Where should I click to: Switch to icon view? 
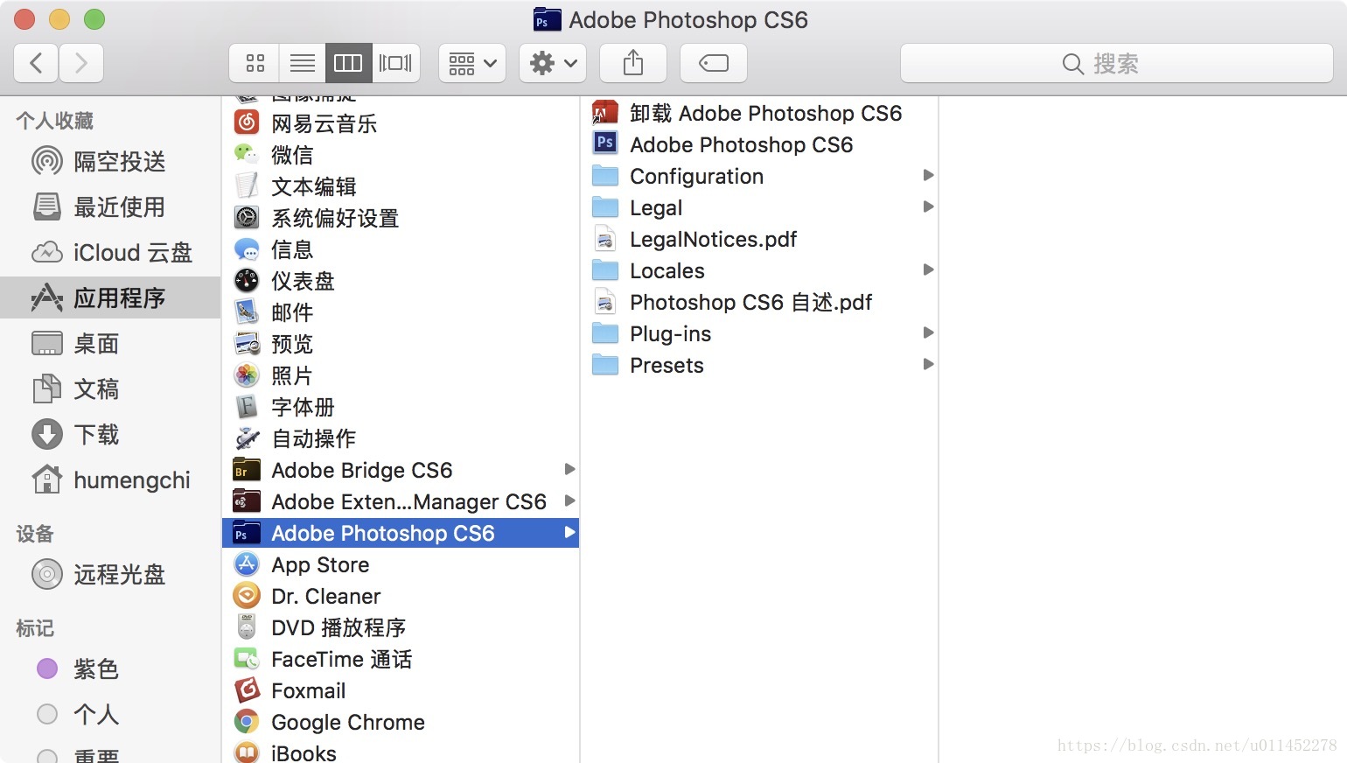coord(255,63)
